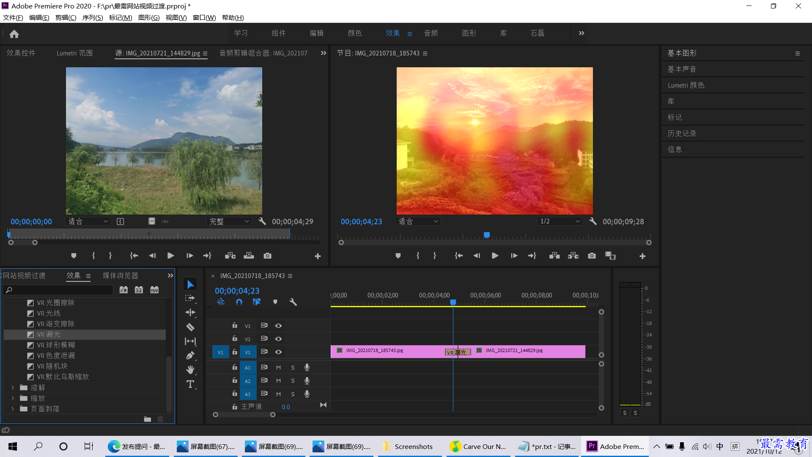The height and width of the screenshot is (457, 812).
Task: Select the Hand tool
Action: [x=190, y=370]
